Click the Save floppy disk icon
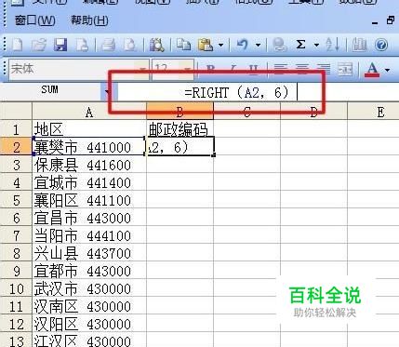399x347 pixels. [60, 45]
